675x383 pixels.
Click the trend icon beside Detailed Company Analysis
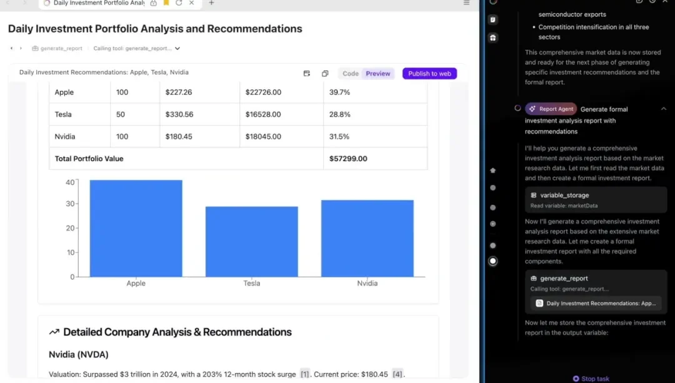point(54,332)
